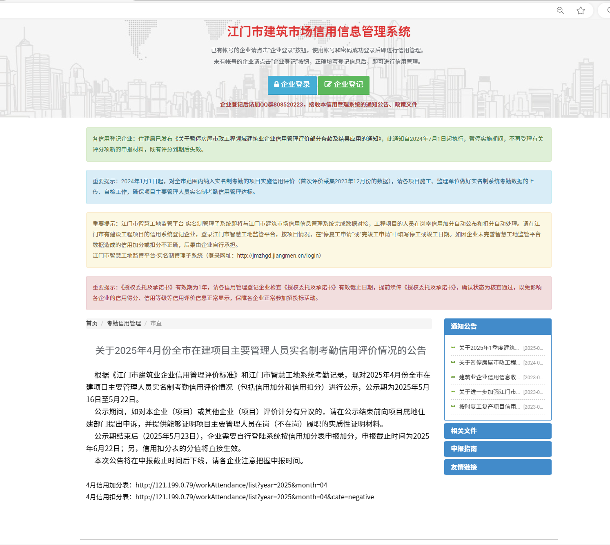Click date [2025-0... beside first notice
This screenshot has height=545, width=610.
[x=533, y=348]
